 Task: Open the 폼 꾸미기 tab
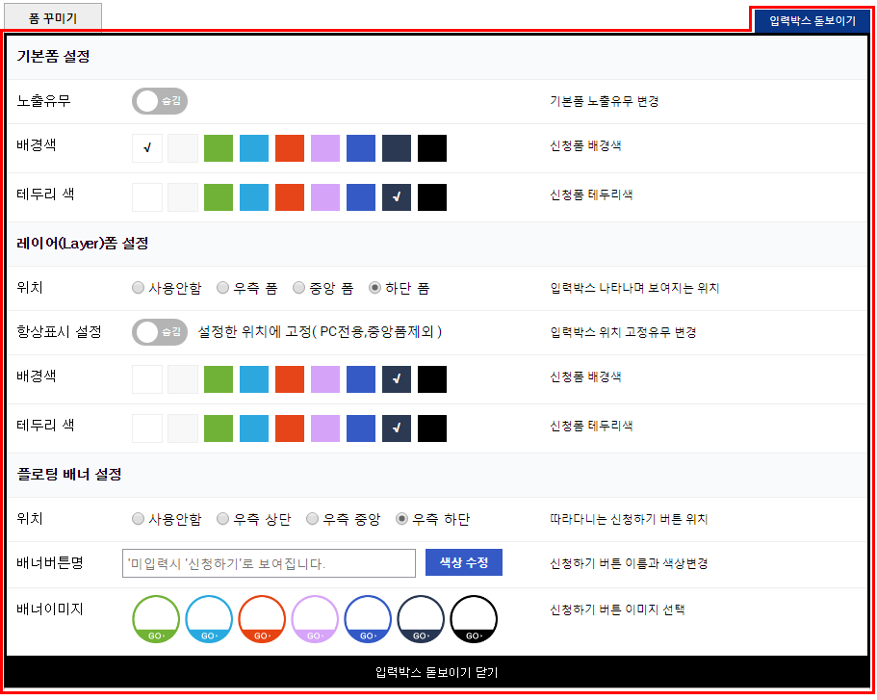[53, 17]
